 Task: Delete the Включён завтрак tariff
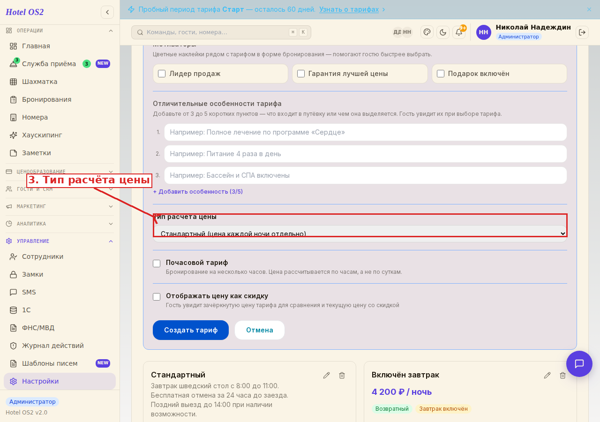point(563,375)
